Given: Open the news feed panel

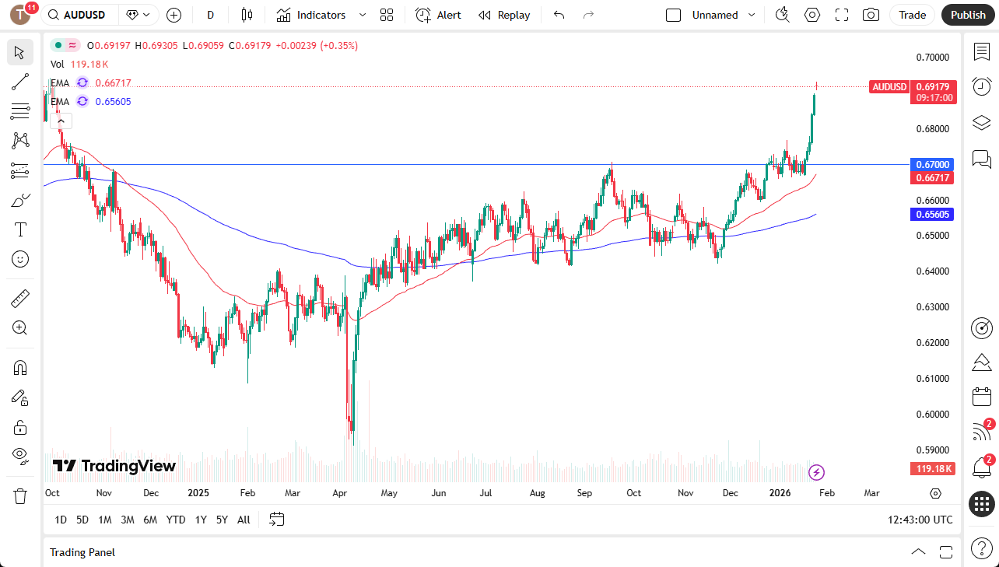Looking at the screenshot, I should click(981, 432).
